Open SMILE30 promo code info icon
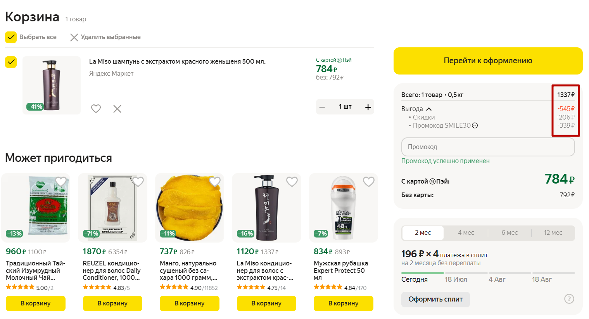This screenshot has width=589, height=319. [475, 125]
